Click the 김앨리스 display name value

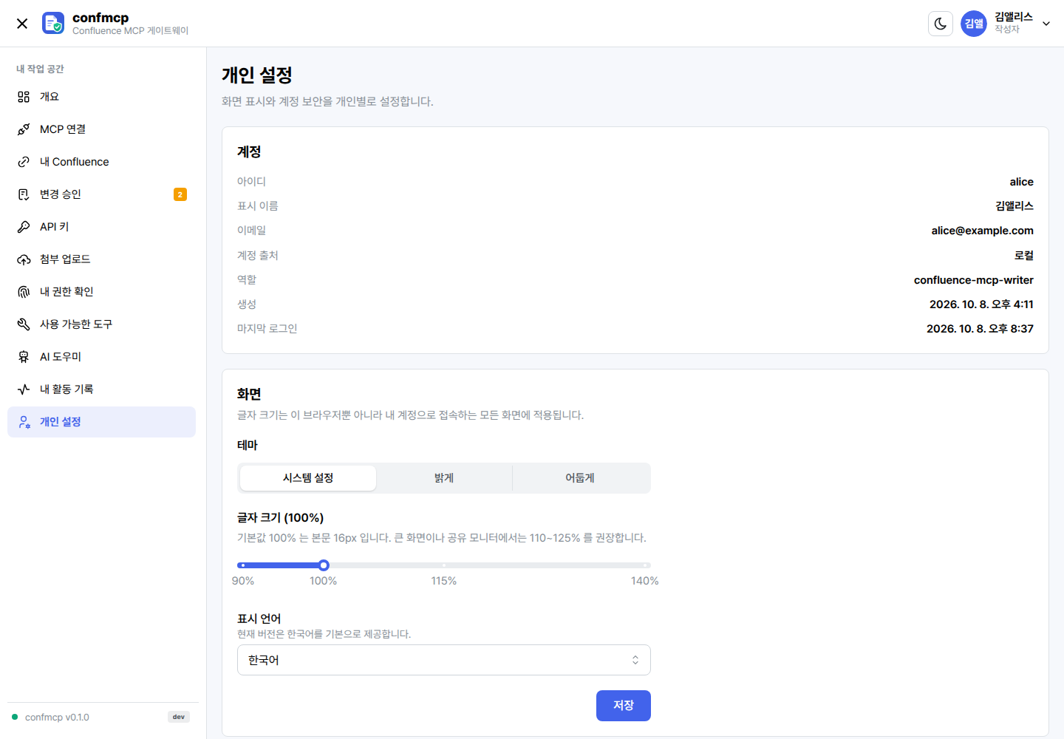coord(1014,206)
